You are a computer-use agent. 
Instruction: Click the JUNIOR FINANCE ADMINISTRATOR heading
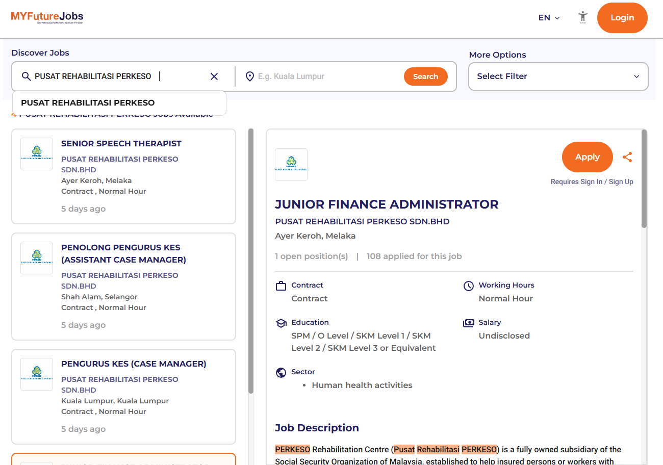pyautogui.click(x=387, y=204)
